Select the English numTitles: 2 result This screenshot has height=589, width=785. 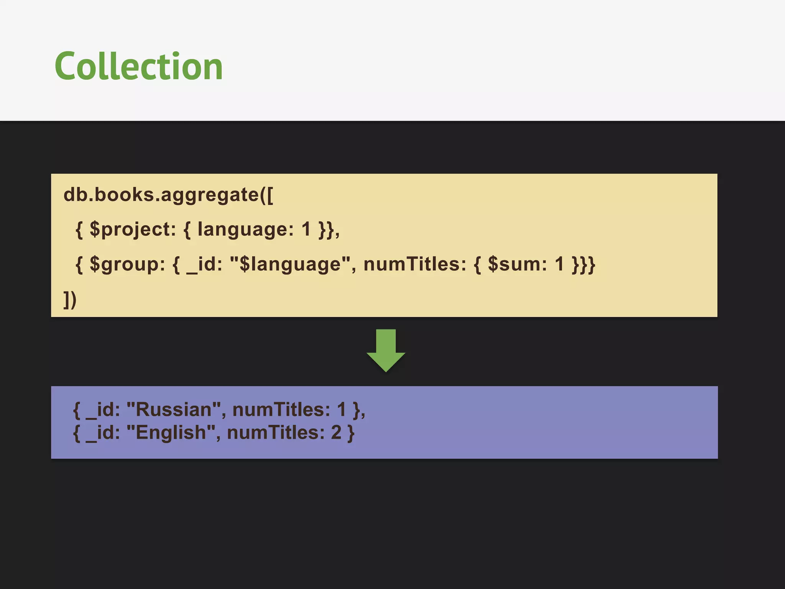click(213, 433)
